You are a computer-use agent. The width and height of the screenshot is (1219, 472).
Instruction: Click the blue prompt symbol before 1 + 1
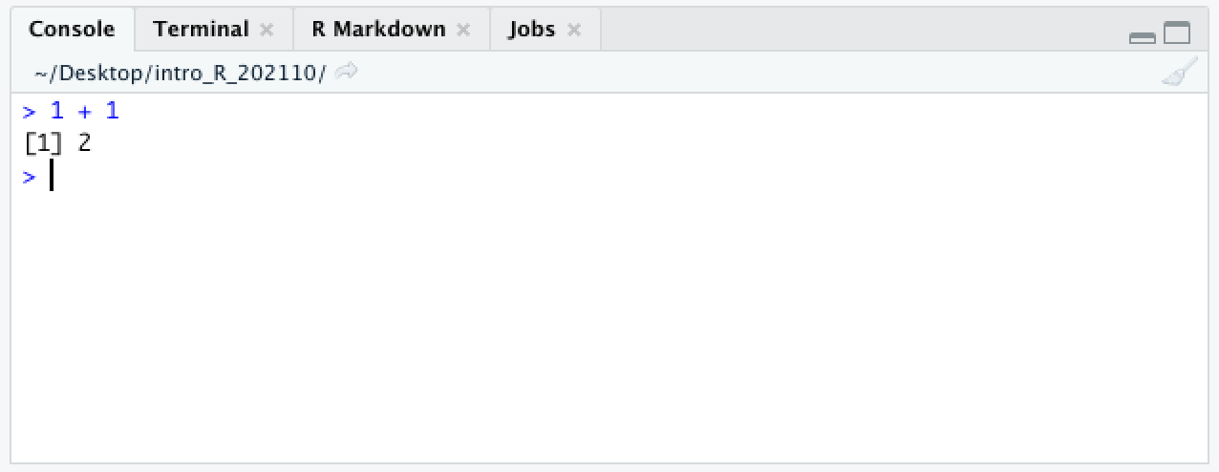29,112
